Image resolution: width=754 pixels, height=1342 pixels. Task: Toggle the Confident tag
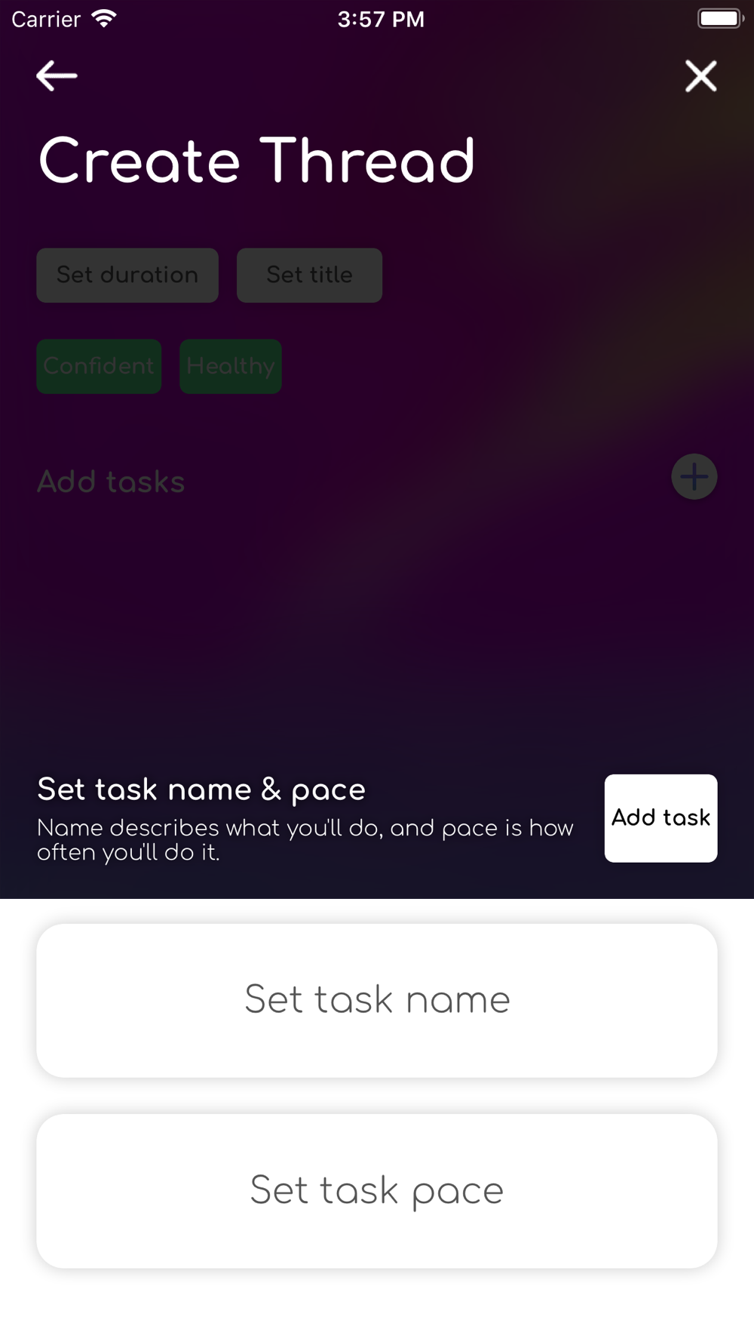(99, 366)
